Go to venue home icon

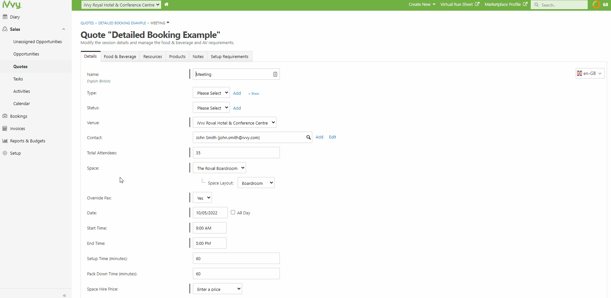point(167,5)
